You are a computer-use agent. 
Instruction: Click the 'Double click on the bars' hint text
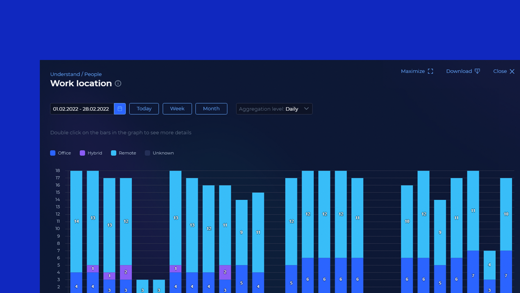121,133
